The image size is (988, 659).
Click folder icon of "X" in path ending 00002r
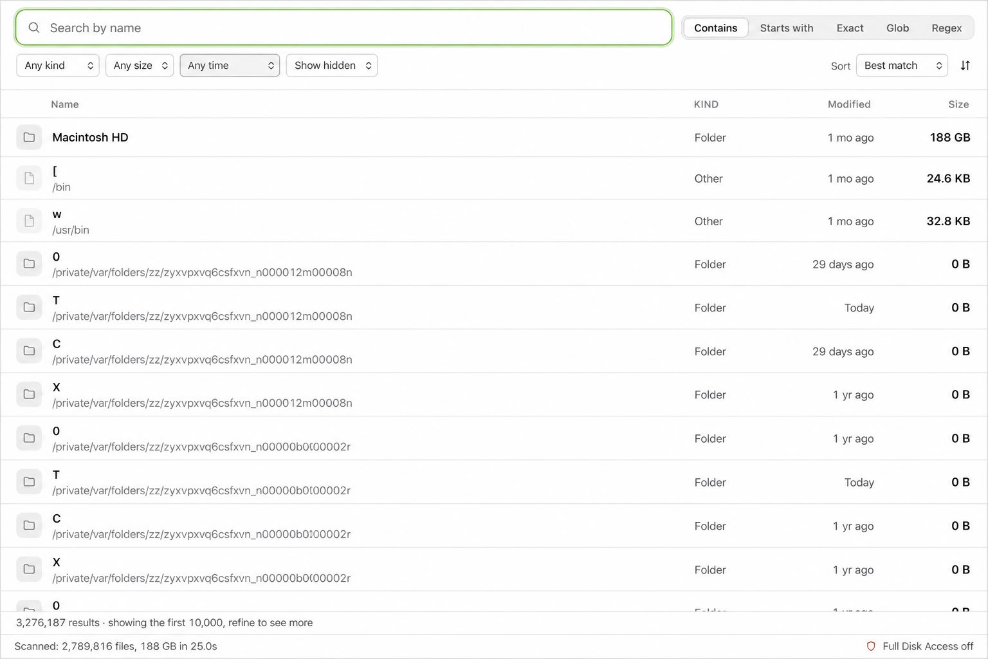pos(29,570)
